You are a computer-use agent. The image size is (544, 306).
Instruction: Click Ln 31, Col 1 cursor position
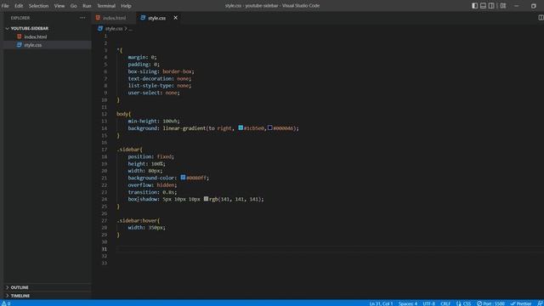click(x=381, y=303)
